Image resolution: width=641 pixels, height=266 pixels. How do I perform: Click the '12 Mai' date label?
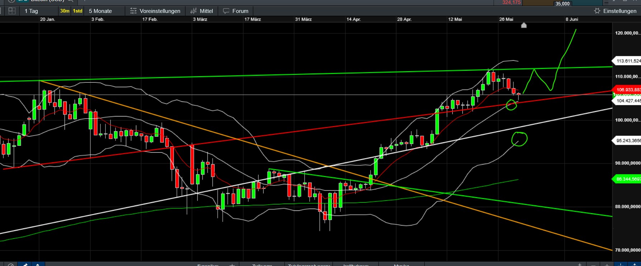(x=455, y=19)
